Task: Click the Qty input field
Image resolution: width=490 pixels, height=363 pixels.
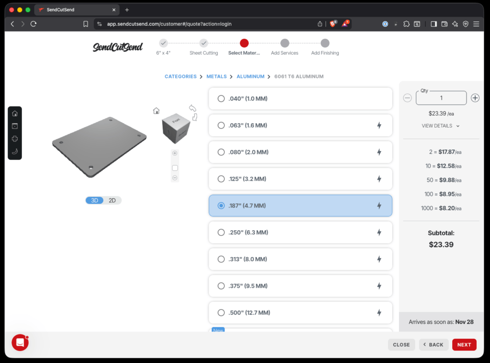Action: click(441, 98)
